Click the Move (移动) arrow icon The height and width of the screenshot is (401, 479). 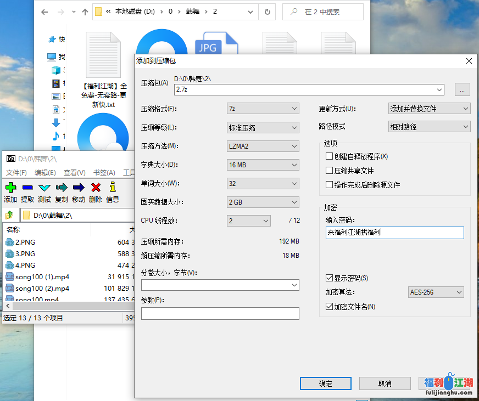tap(79, 188)
